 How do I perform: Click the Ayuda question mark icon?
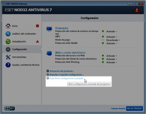pyautogui.click(x=8, y=65)
